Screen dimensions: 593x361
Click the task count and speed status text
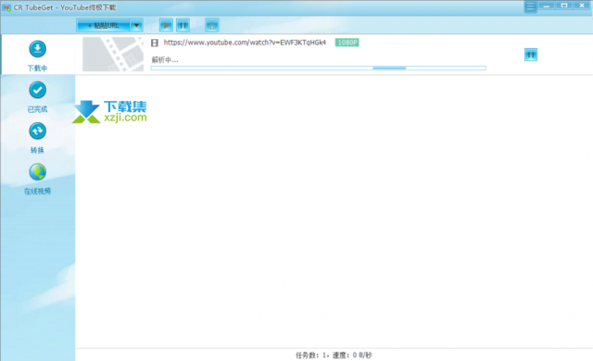tap(334, 355)
